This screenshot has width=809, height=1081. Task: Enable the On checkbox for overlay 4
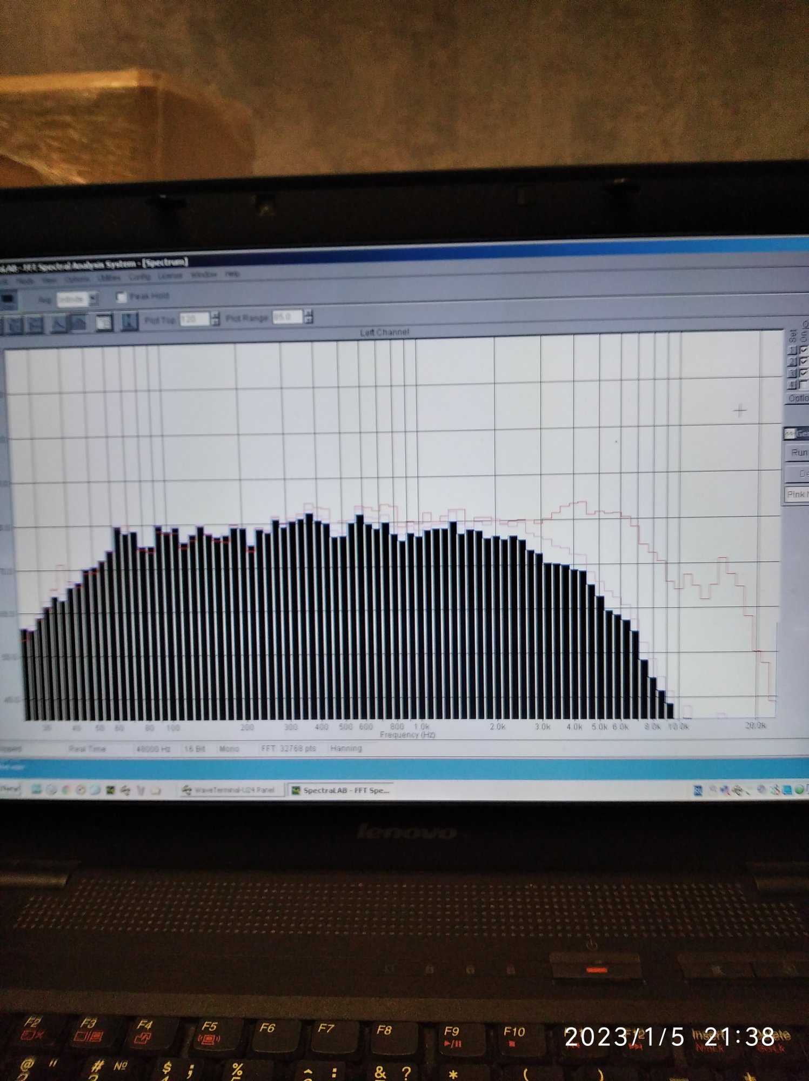tap(804, 384)
